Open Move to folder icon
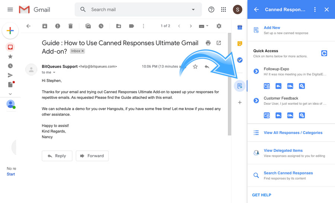The image size is (335, 203). (119, 26)
